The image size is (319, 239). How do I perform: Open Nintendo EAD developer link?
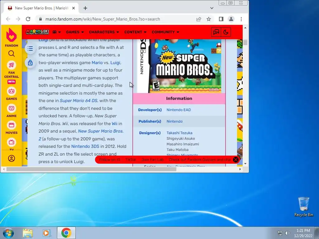click(179, 110)
